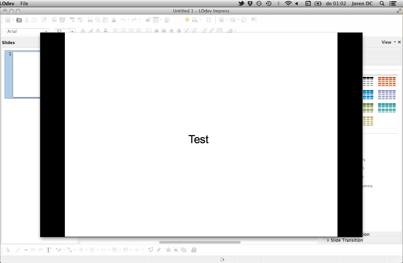Pick the Selection arrow tool

[x=9, y=250]
